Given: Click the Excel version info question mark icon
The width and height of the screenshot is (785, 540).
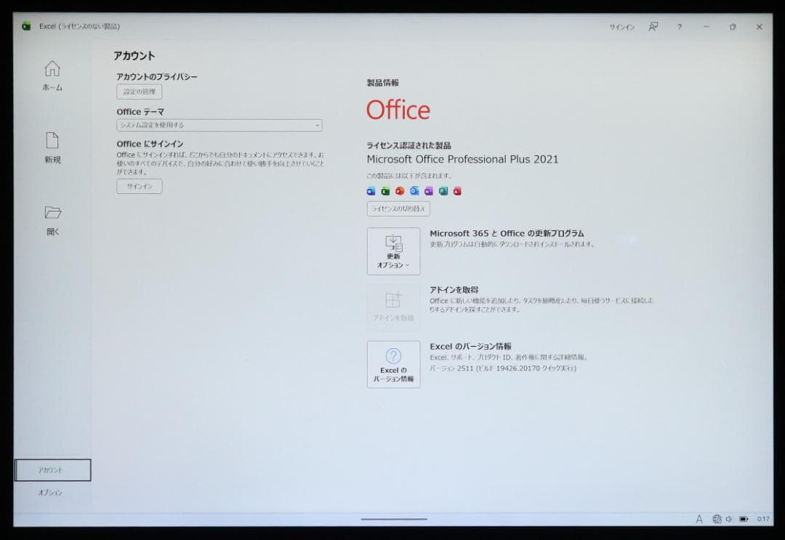Looking at the screenshot, I should (x=393, y=355).
